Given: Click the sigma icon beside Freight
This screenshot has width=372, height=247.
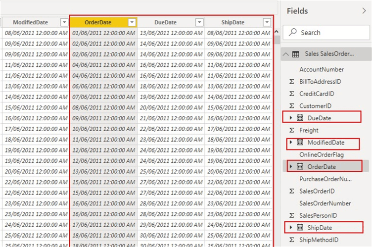Looking at the screenshot, I should (291, 130).
